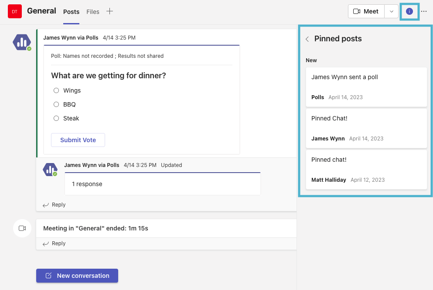Click the channel info icon

coord(409,11)
